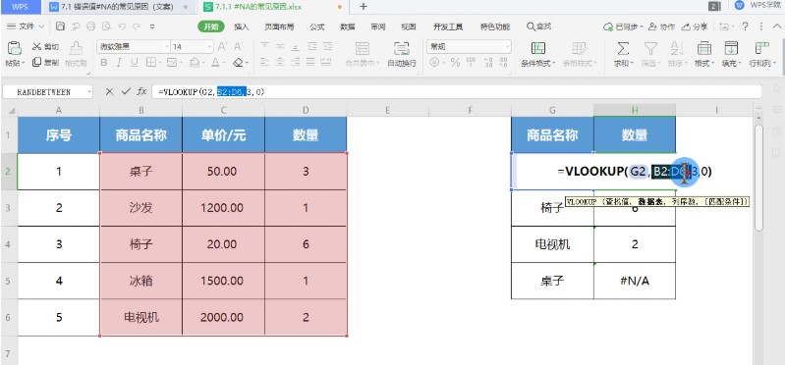
Task: Open the font name dropdown (微软雅黑)
Action: 167,47
